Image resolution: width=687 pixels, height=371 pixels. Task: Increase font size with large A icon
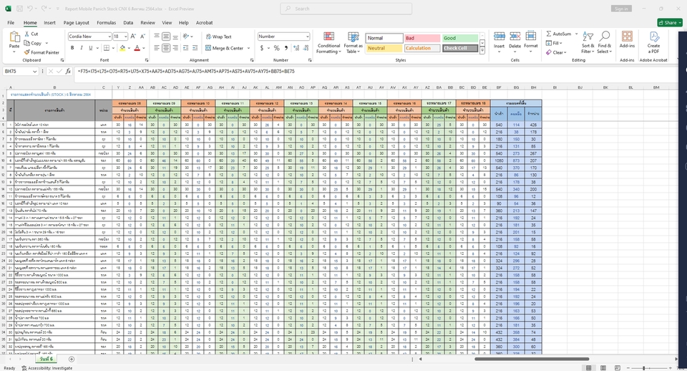pos(133,37)
